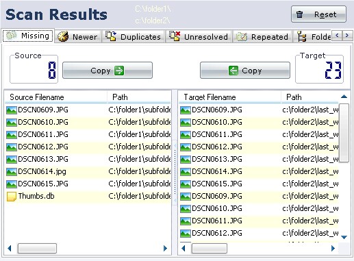
Task: Select target file DSCN0614.JPG
Action: pos(217,171)
